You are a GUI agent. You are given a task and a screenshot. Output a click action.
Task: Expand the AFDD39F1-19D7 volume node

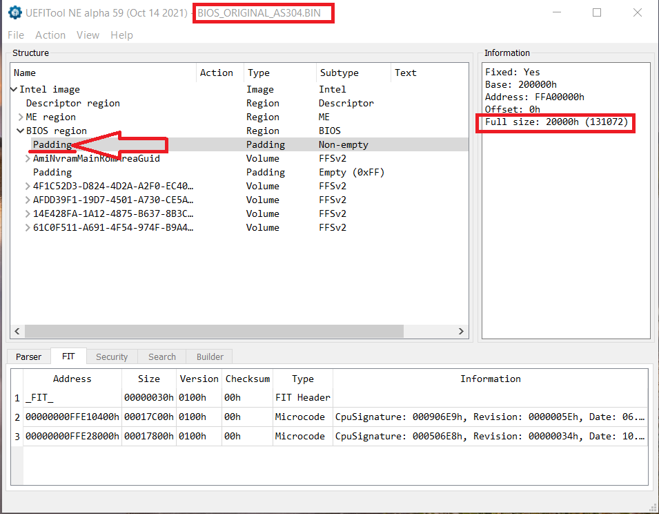coord(28,200)
